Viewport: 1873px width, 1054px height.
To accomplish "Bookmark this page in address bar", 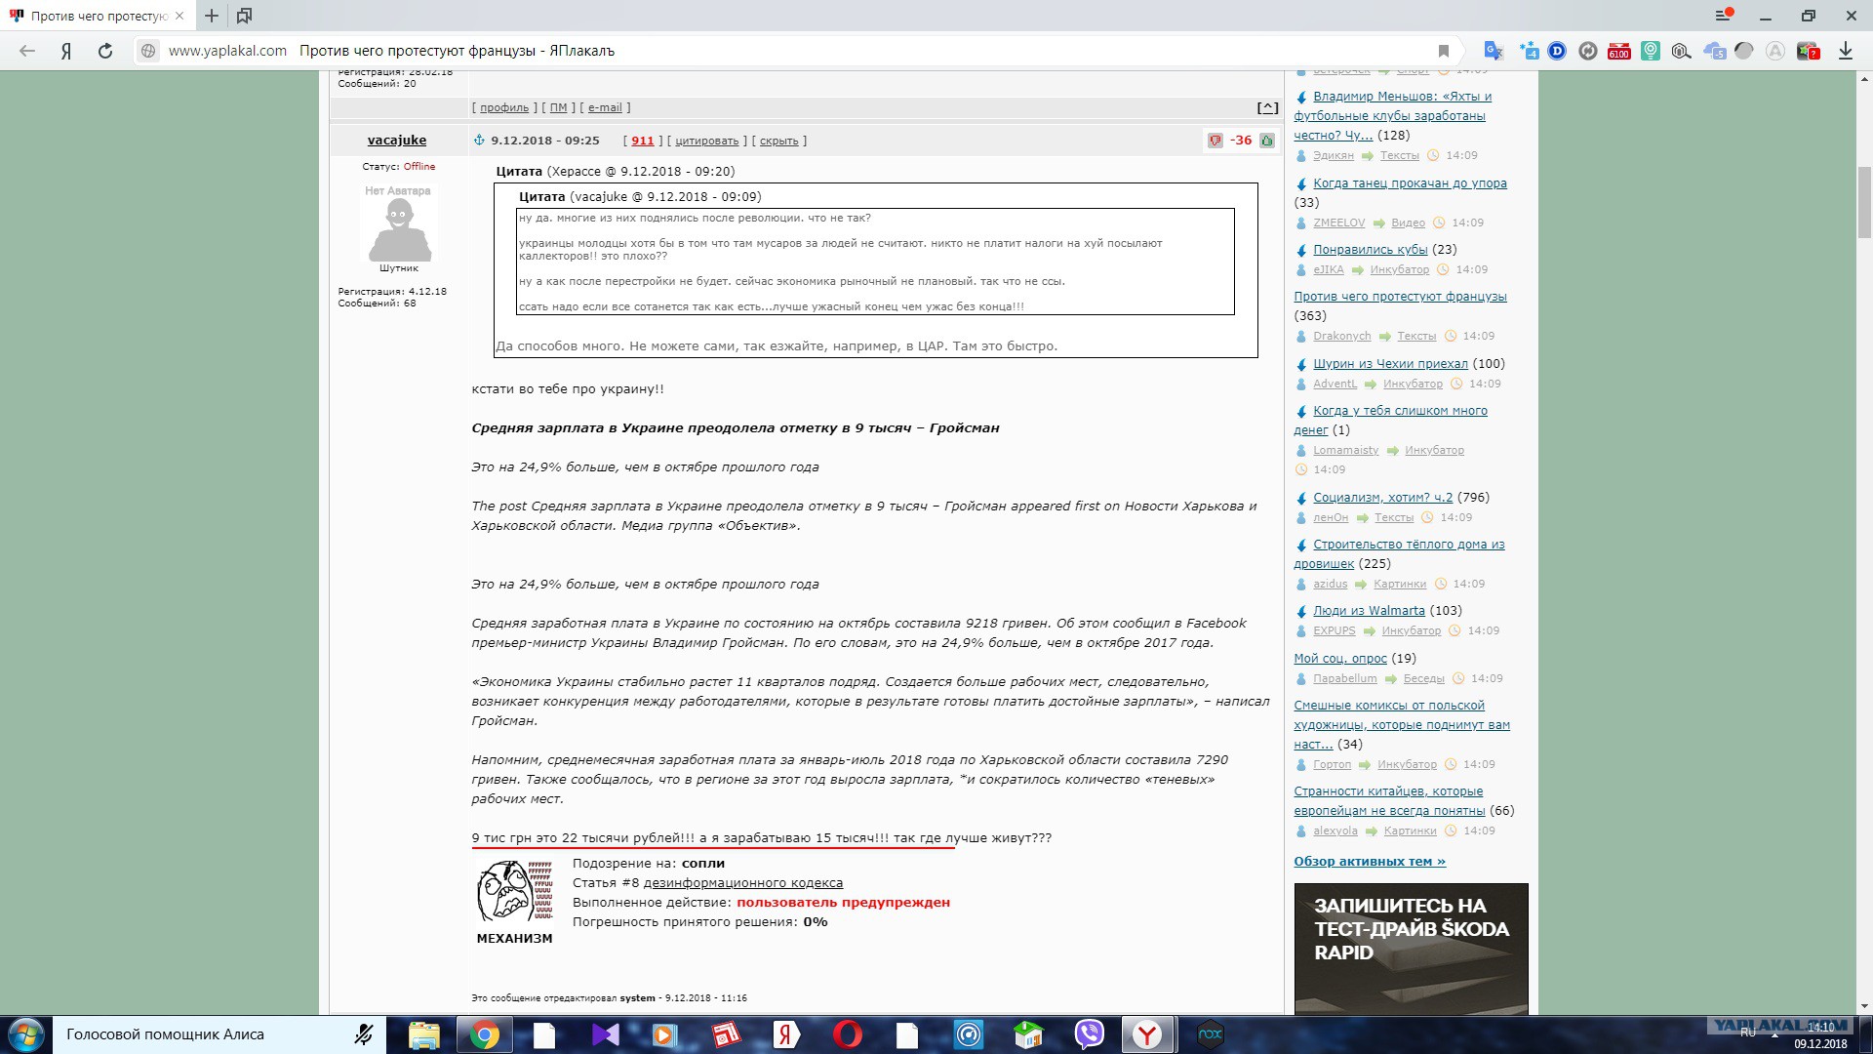I will coord(1444,51).
